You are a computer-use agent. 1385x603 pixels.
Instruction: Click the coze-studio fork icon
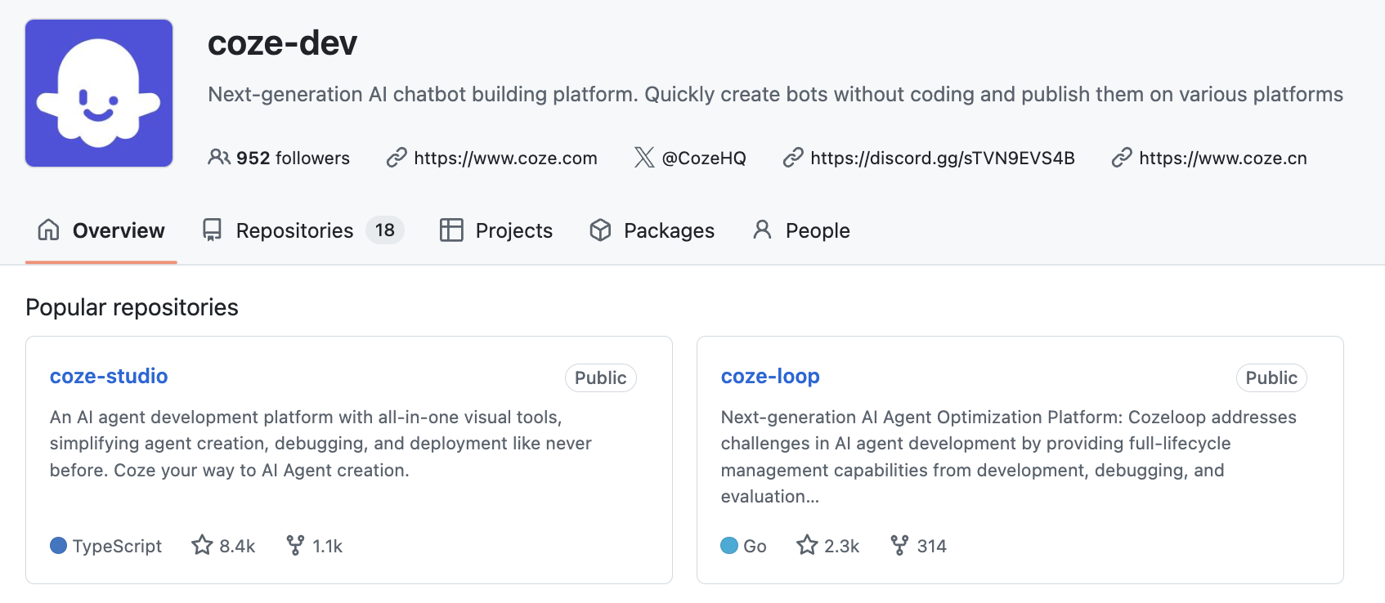[295, 545]
